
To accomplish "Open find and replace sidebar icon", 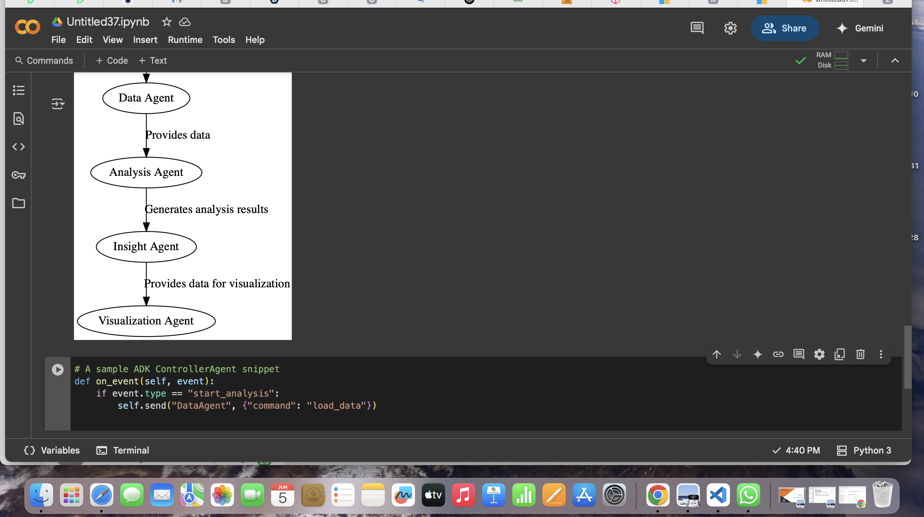I will [x=18, y=119].
